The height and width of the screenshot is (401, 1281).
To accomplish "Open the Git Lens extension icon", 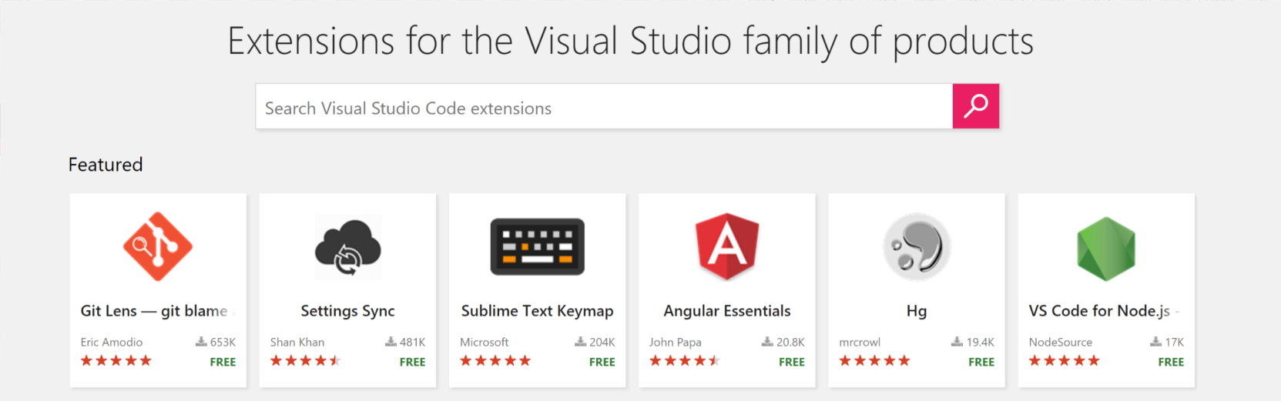I will click(158, 246).
